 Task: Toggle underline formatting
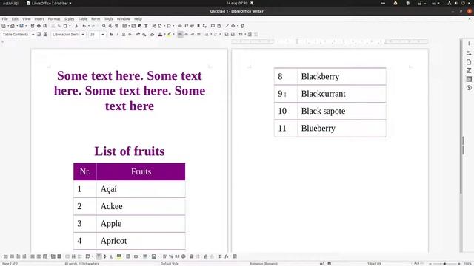coord(124,35)
